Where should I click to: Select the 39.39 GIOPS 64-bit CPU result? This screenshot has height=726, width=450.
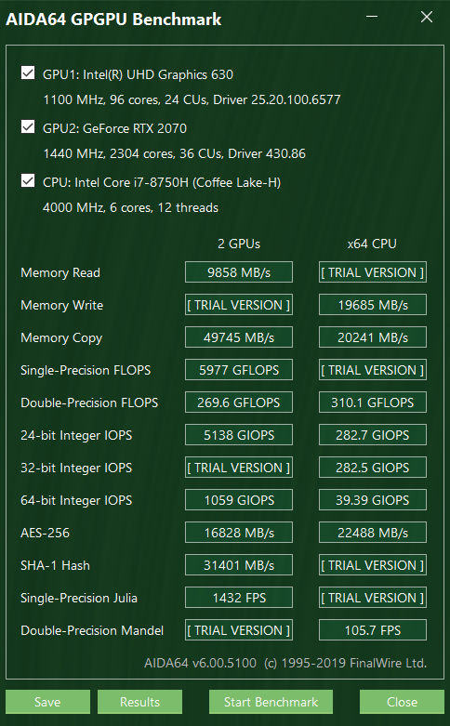(x=373, y=500)
